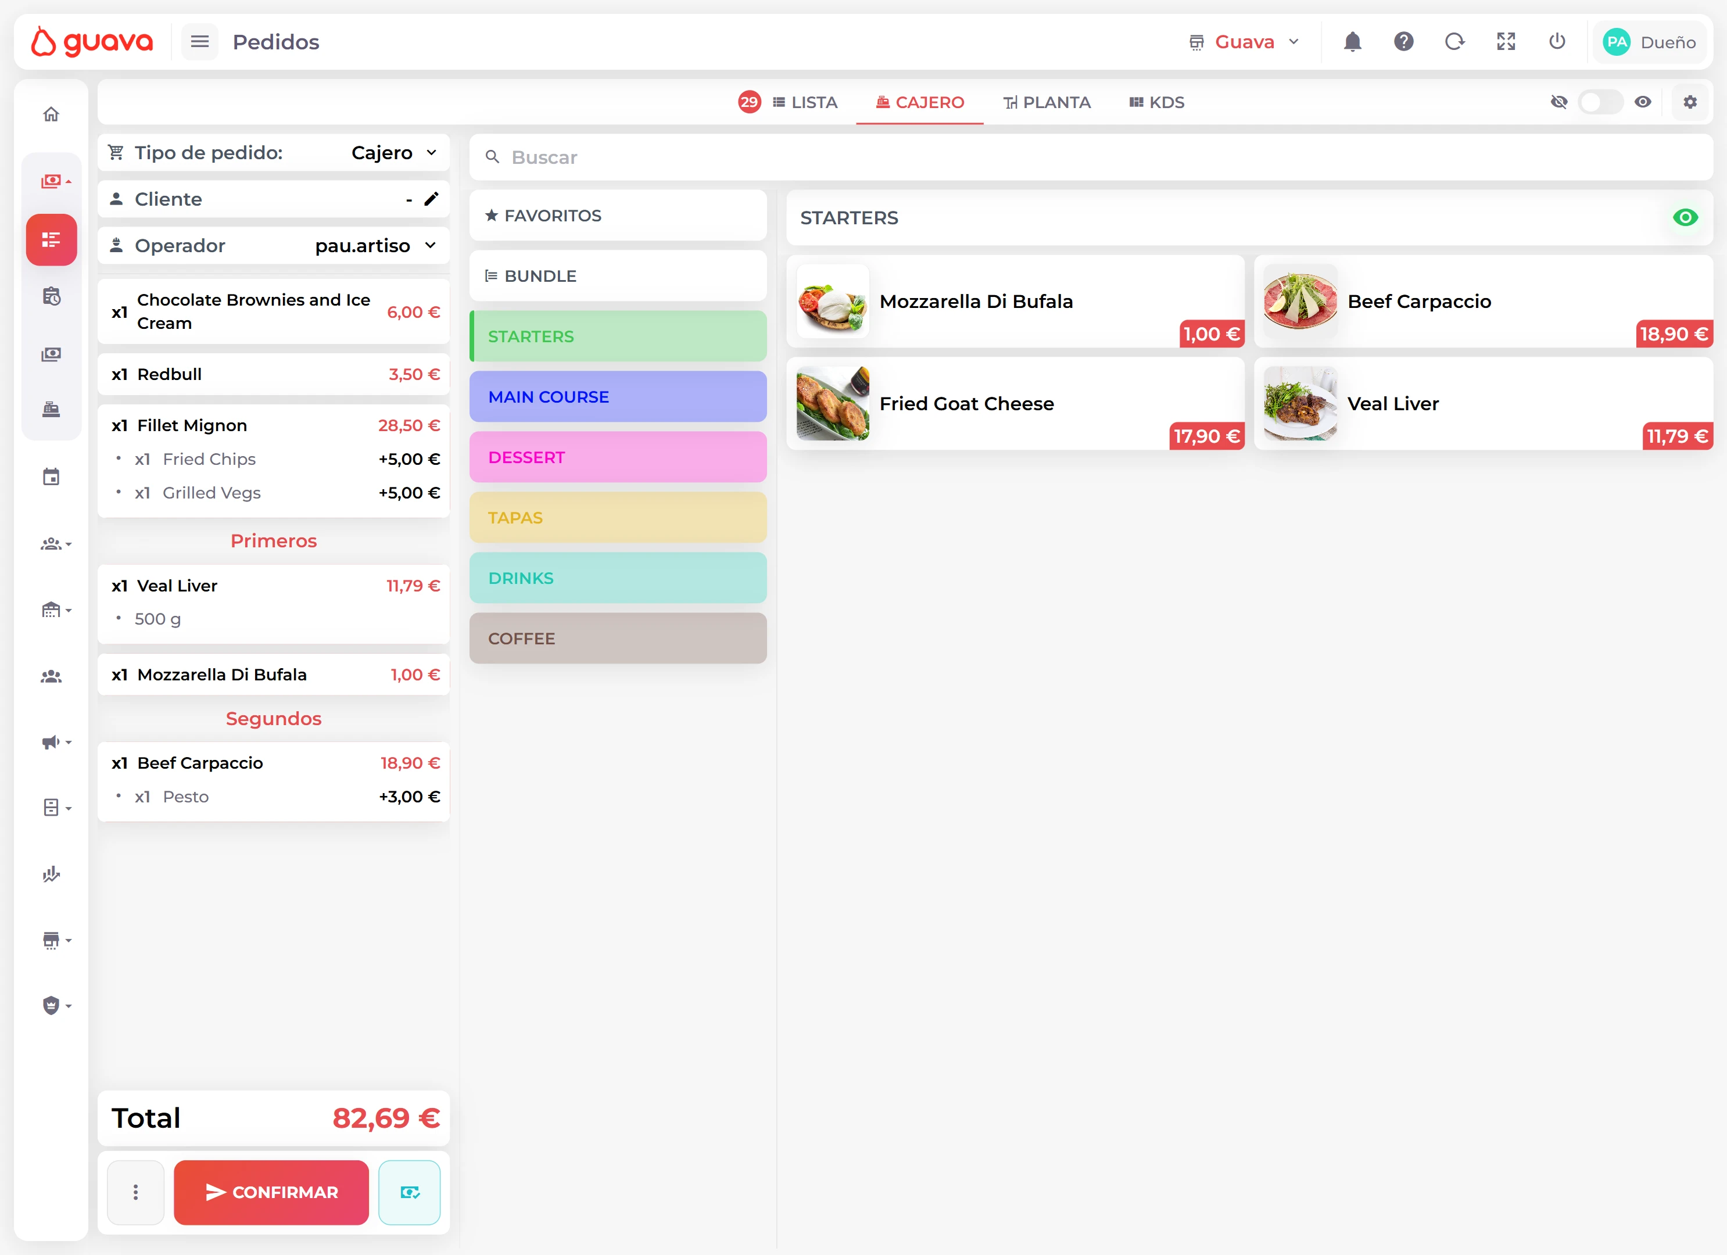Click the power/logout icon in header

(x=1557, y=42)
